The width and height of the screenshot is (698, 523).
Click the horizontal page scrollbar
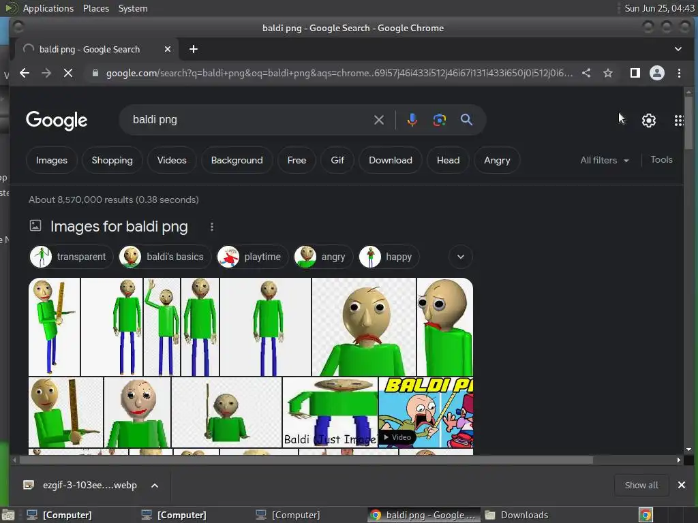pos(306,460)
